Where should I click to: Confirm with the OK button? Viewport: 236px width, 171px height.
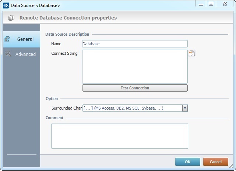(188, 162)
